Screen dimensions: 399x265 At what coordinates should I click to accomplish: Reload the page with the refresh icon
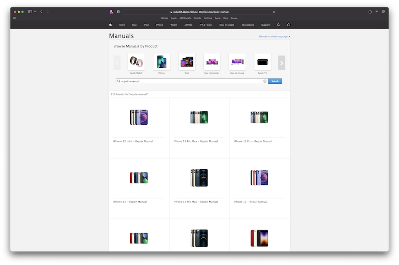(x=274, y=12)
